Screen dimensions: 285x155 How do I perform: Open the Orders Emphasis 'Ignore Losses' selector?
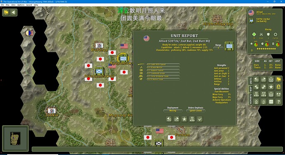tap(196, 110)
